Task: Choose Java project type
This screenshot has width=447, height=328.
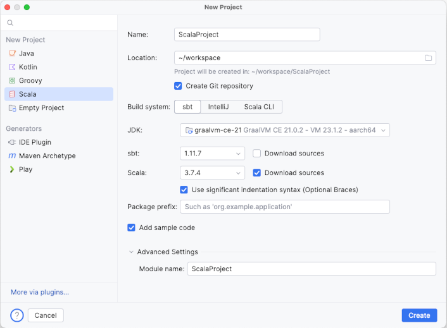Action: (59, 53)
